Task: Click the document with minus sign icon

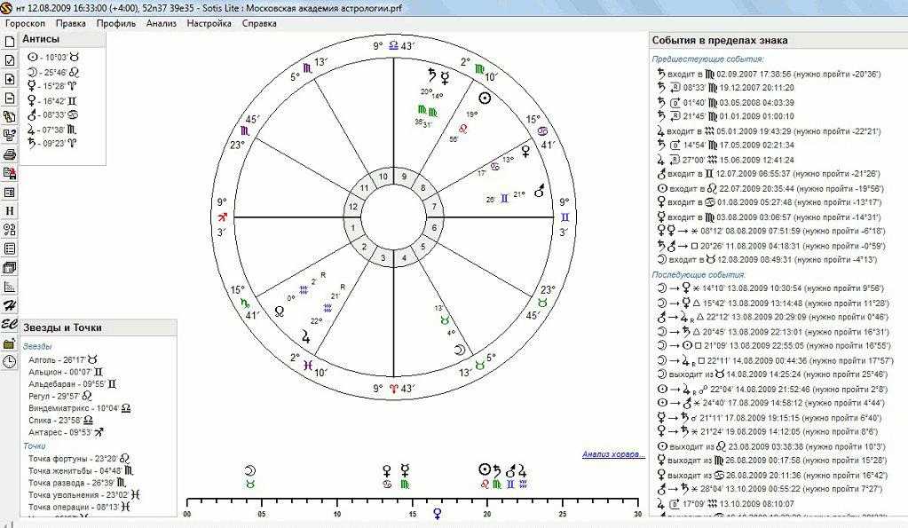Action: (9, 98)
